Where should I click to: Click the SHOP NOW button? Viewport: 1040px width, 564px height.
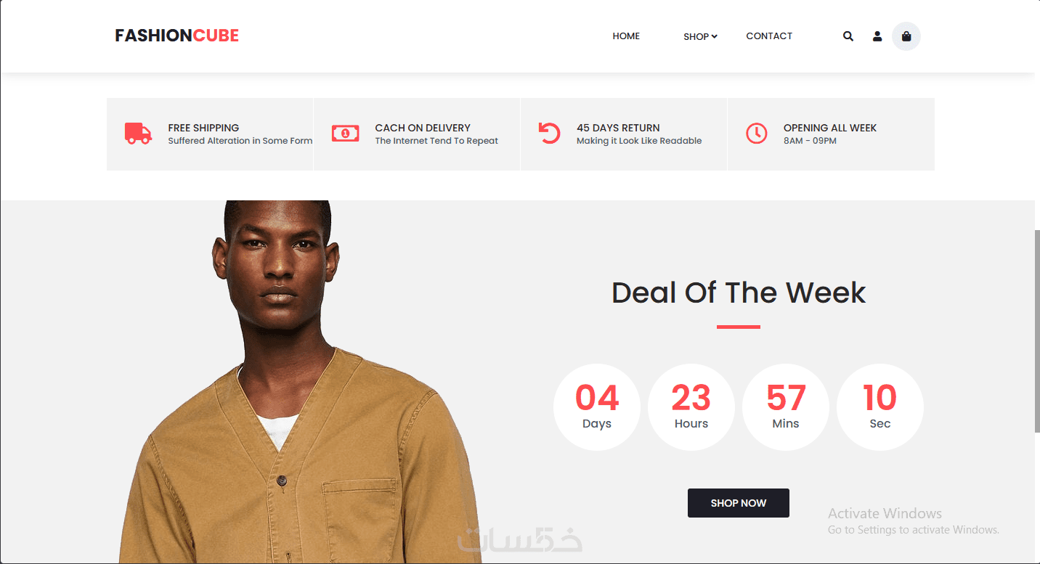[x=739, y=503]
